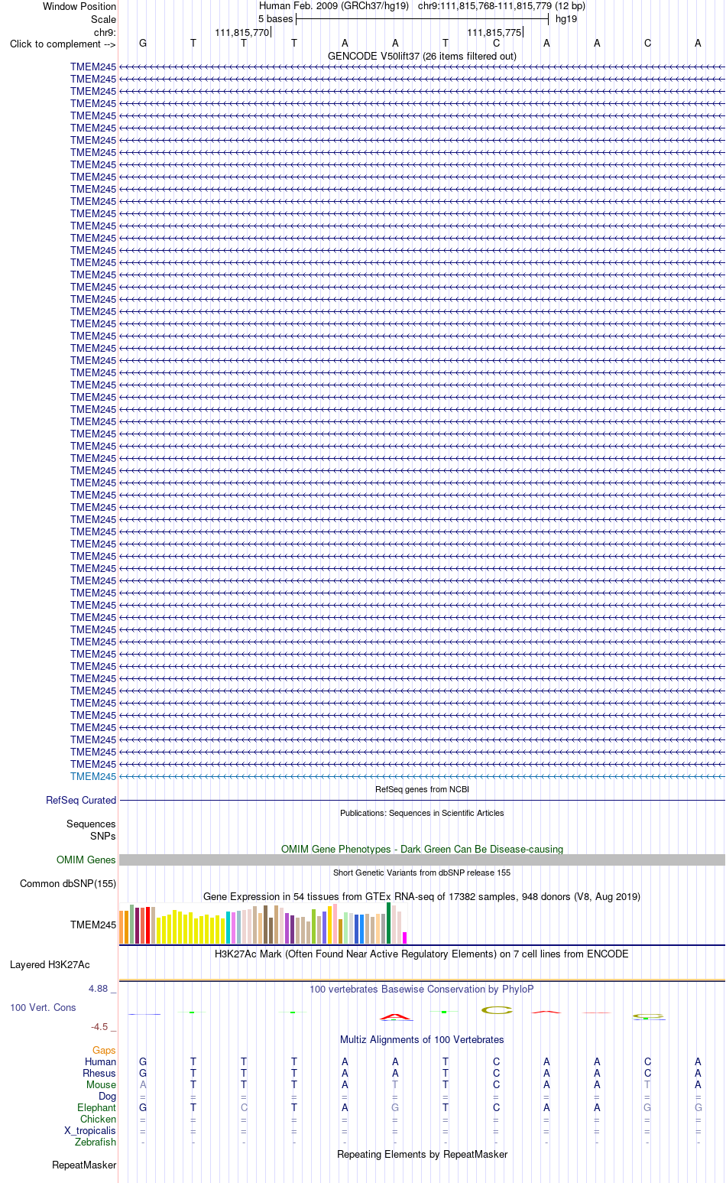
Task: Select the 'Mouse' alignment row label
Action: 102,1084
